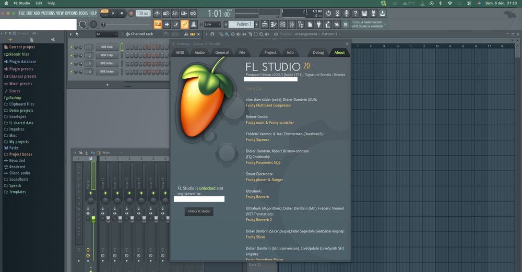The height and width of the screenshot is (272, 522).
Task: Open the Playlist view icon
Action: pos(265,25)
